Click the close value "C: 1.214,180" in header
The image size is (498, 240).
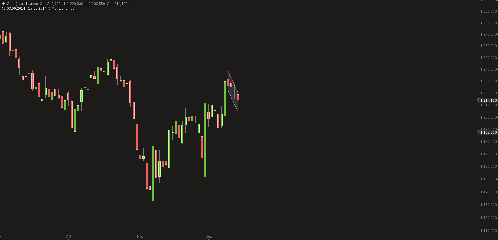point(117,4)
